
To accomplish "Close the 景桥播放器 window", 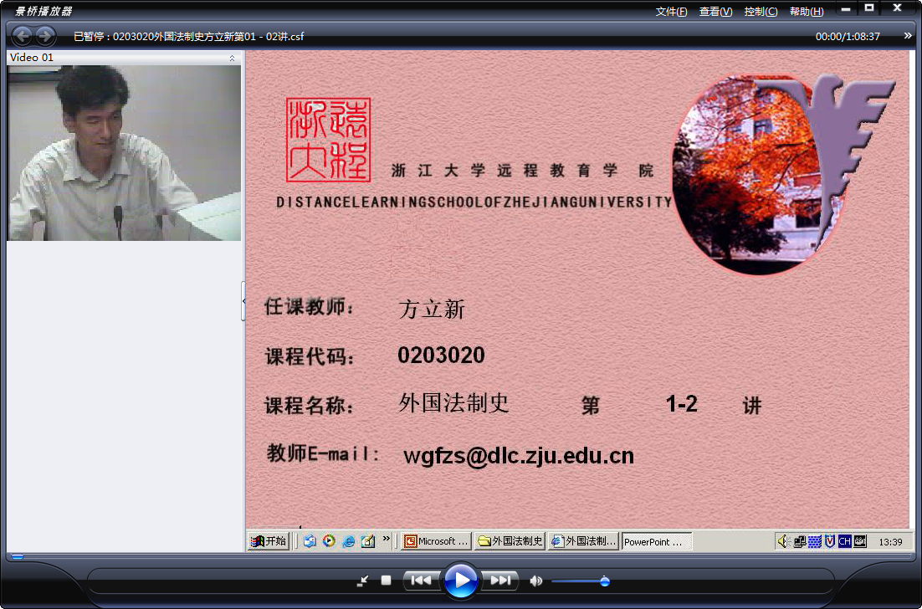I will tap(897, 8).
